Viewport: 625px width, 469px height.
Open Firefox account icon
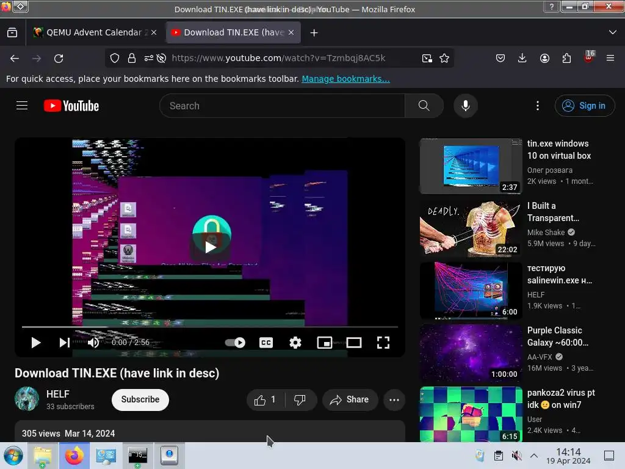pos(544,58)
